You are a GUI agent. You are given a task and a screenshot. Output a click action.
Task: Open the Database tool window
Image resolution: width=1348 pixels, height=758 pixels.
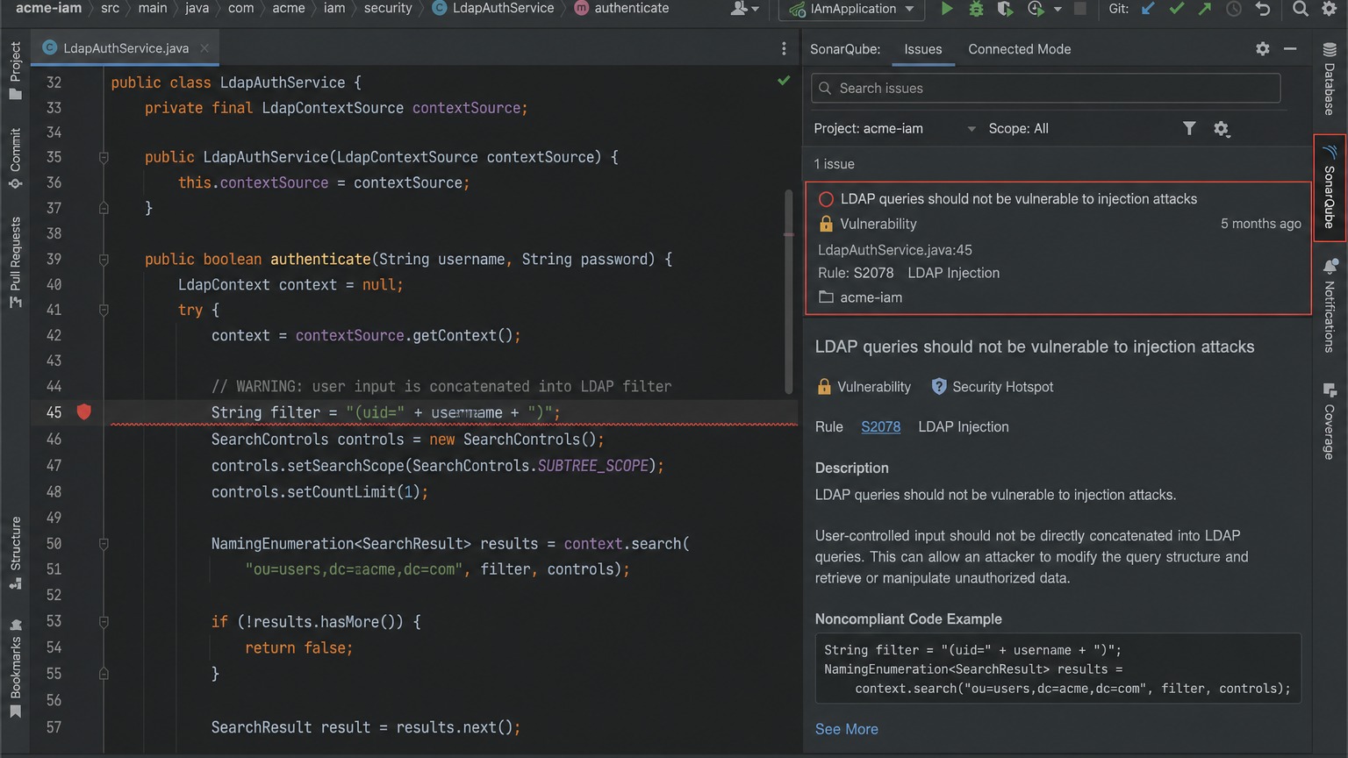1330,79
